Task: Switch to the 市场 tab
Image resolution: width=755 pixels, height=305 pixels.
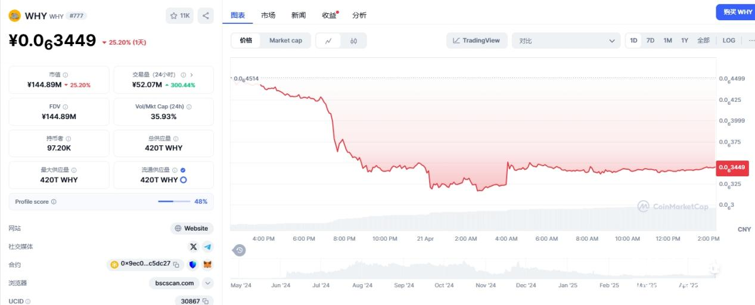Action: 268,15
